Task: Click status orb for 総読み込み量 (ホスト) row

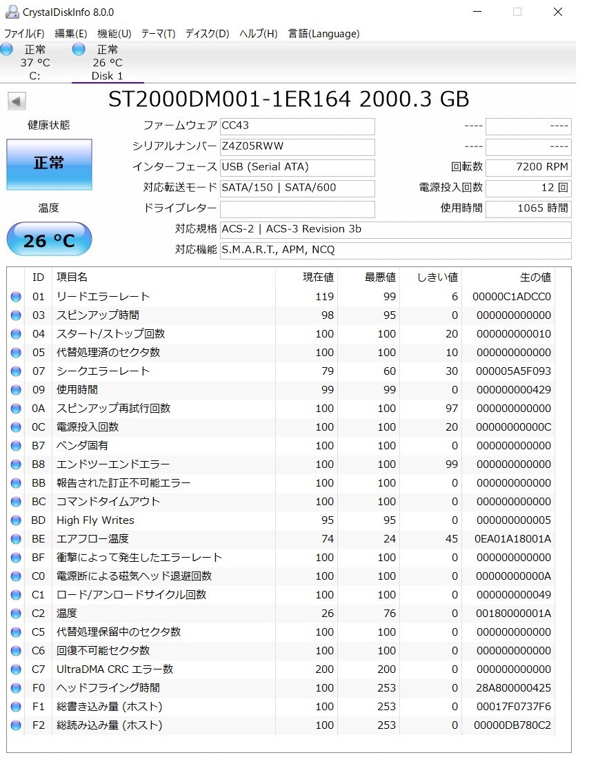Action: tap(16, 725)
